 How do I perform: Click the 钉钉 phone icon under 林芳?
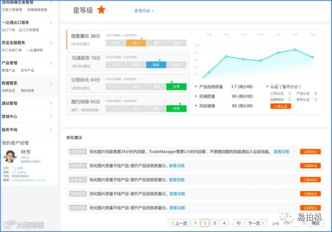point(14,168)
